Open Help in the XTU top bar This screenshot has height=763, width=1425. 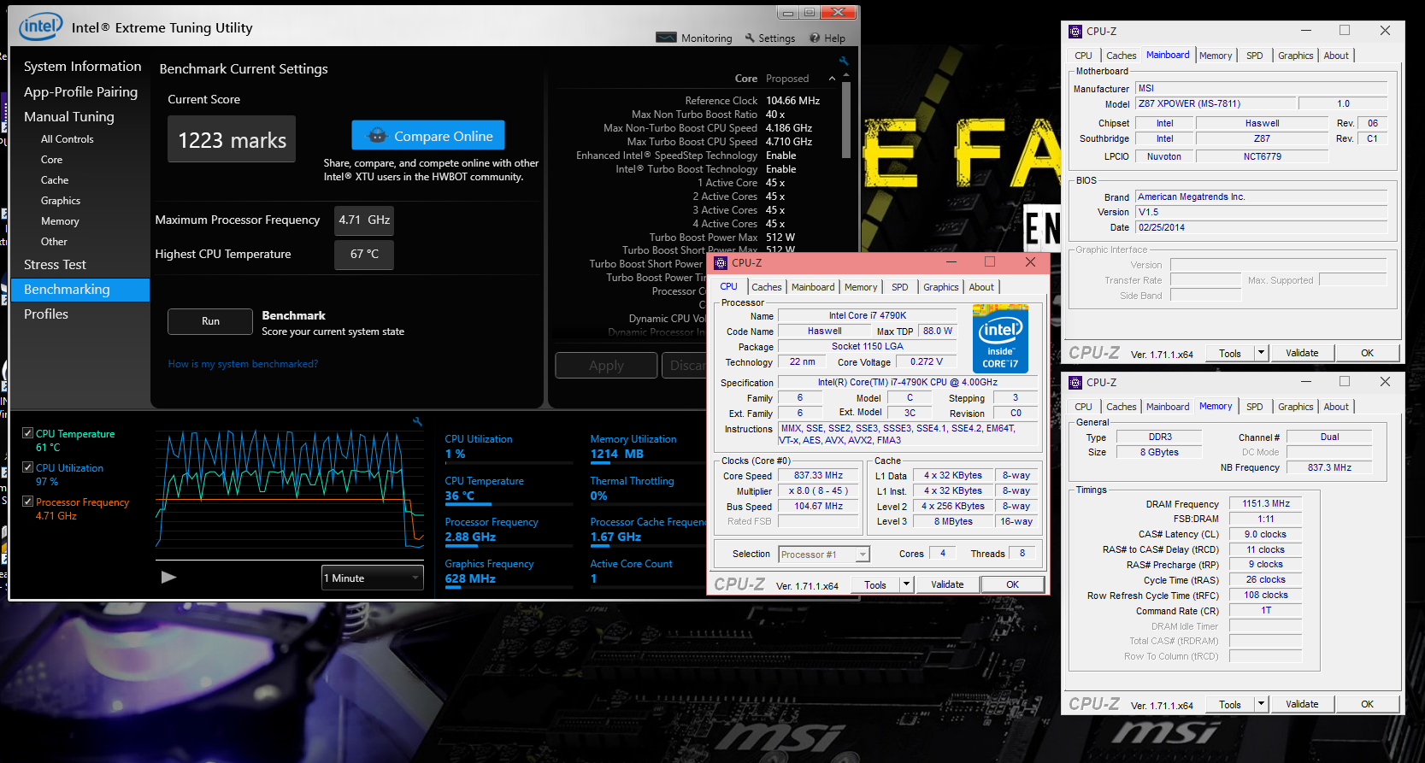coord(827,38)
